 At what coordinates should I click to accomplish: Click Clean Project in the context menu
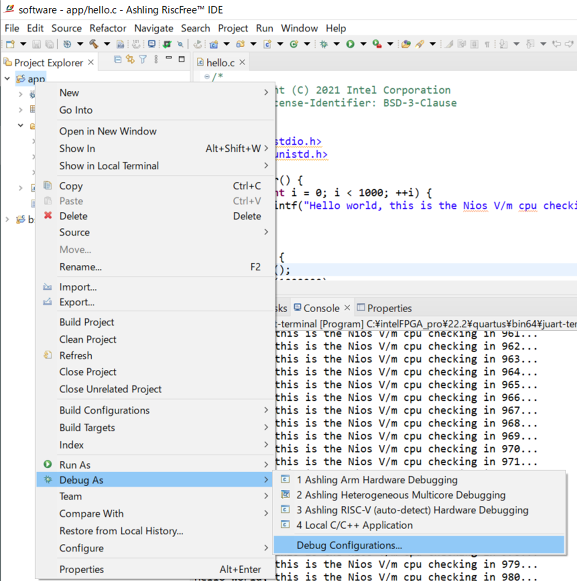88,339
